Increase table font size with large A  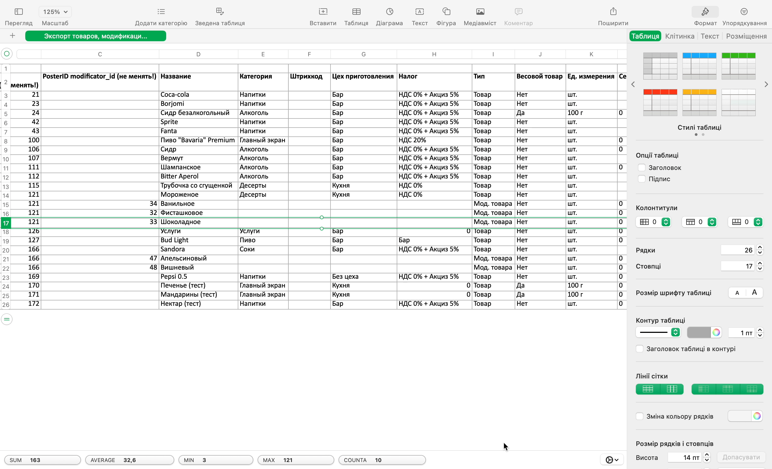point(755,293)
